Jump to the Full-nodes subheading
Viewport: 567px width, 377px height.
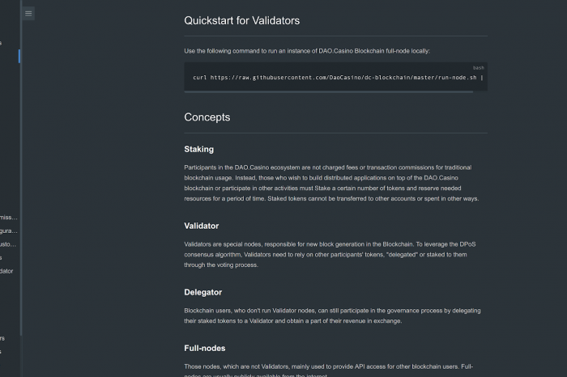pos(205,348)
